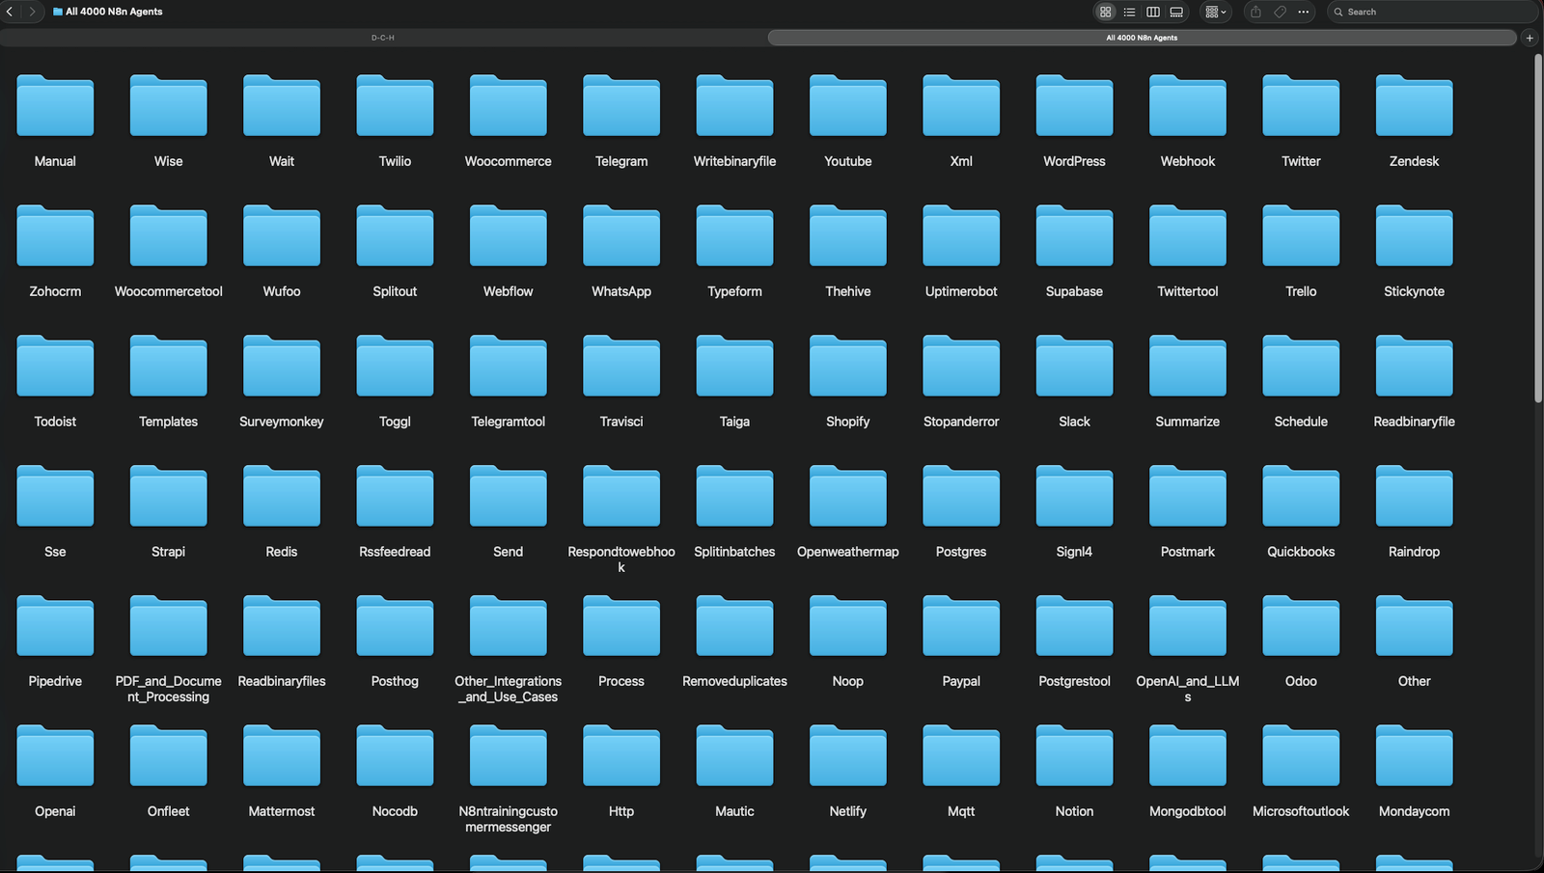Open the more actions ellipsis menu
Image resolution: width=1544 pixels, height=873 pixels.
click(1304, 12)
